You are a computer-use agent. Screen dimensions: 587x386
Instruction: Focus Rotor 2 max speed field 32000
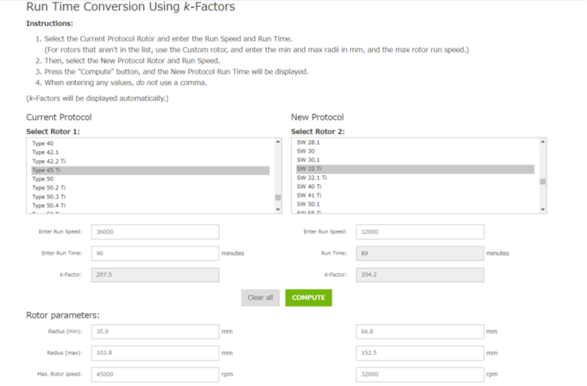[x=420, y=374]
